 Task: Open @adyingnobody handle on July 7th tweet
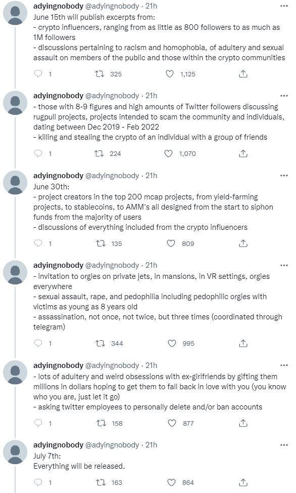coord(112,445)
